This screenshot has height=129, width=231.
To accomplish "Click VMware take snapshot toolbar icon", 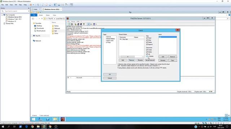I will [x=43, y=5].
